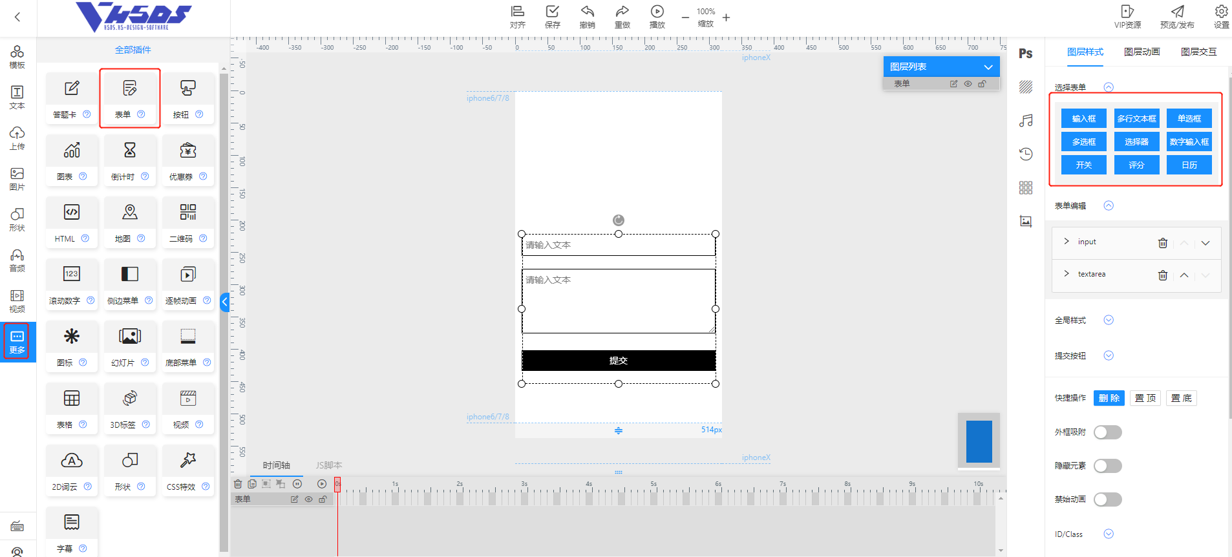This screenshot has height=557, width=1232.
Task: Add a 日历 calendar field
Action: tap(1189, 165)
